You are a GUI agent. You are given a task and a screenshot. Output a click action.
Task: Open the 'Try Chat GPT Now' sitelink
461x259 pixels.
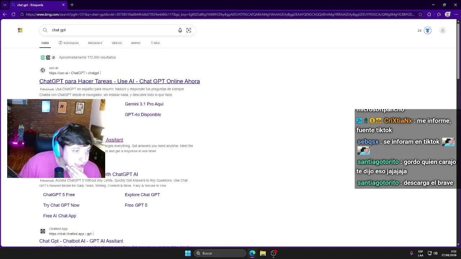point(61,205)
